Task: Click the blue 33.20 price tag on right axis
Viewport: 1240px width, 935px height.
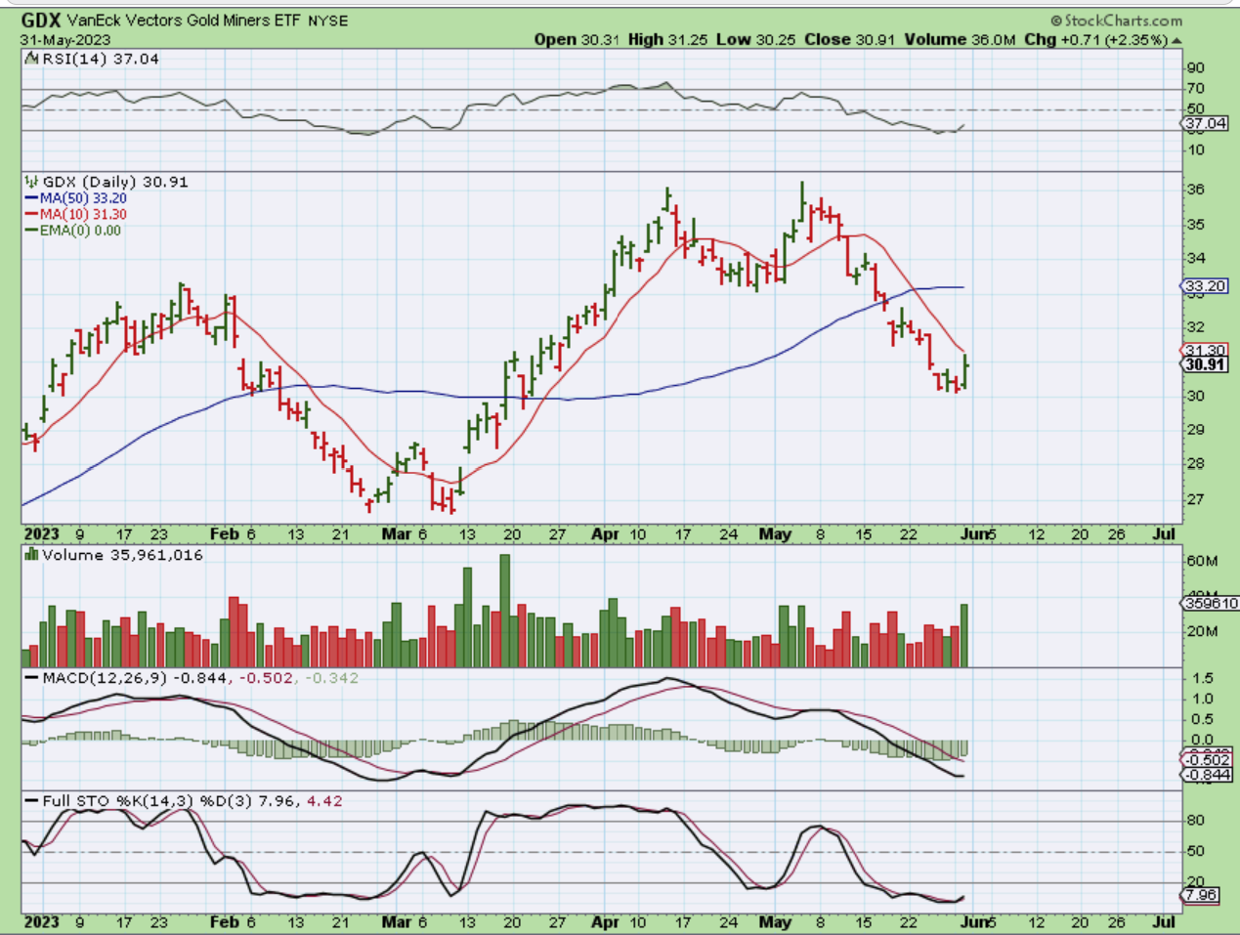Action: (x=1206, y=286)
